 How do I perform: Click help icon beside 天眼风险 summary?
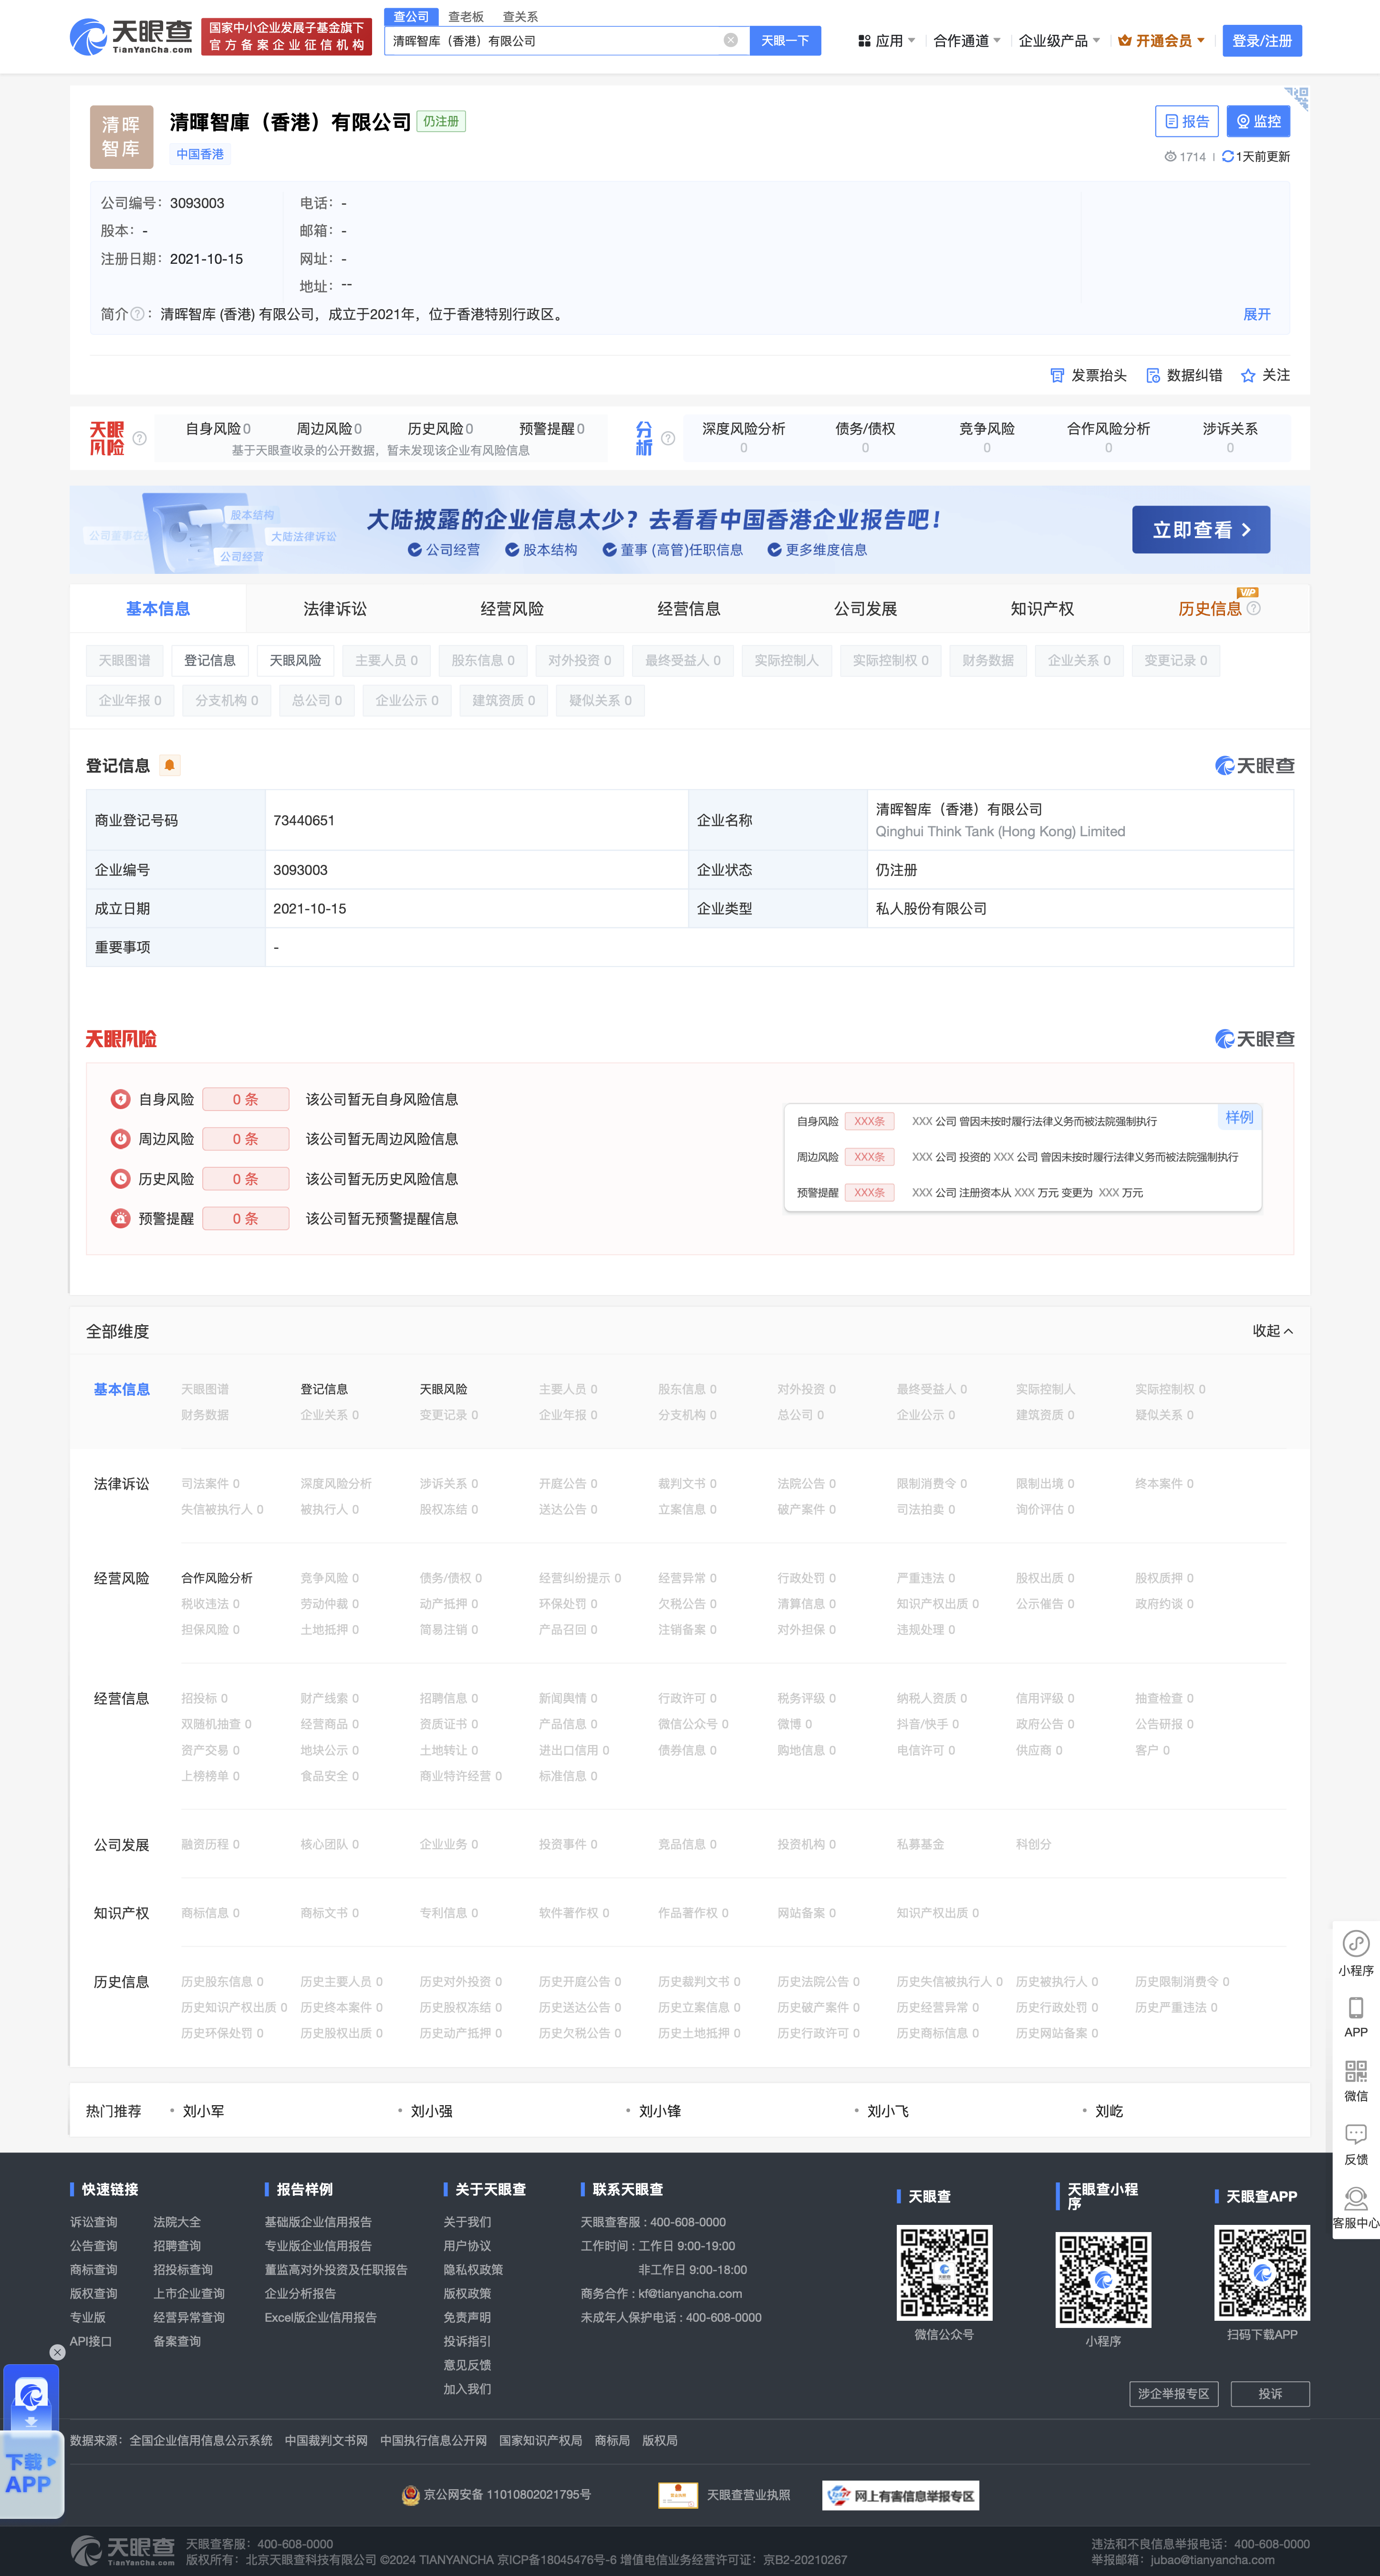click(140, 438)
